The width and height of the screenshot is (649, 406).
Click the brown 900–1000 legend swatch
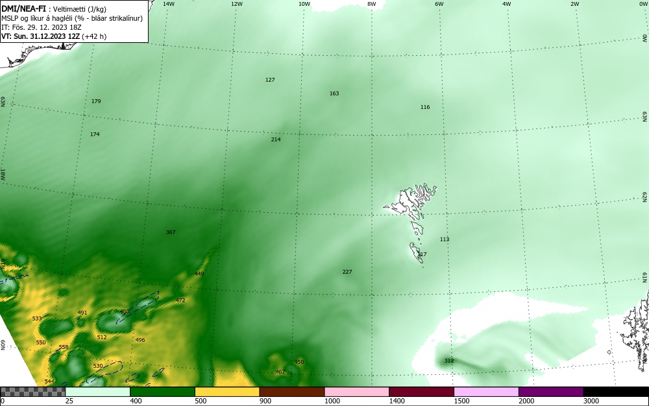pos(292,392)
